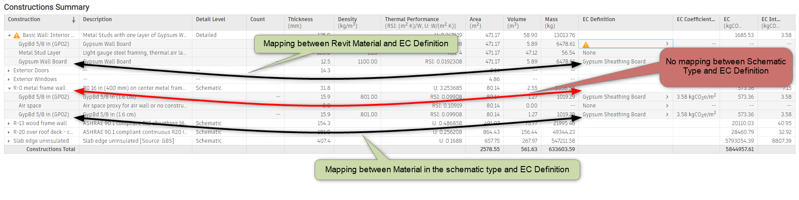Sort by the EC Int... column header
799x200 pixels.
pyautogui.click(x=776, y=22)
